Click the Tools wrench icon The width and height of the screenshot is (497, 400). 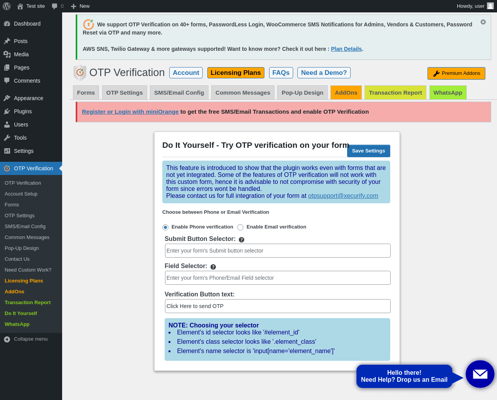[x=7, y=138]
